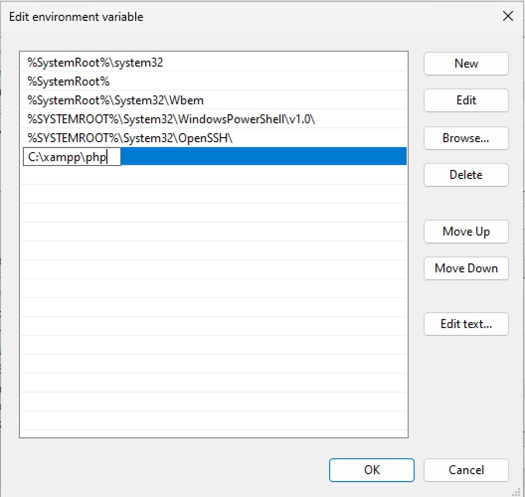Click the resize grip at dialog corner
525x497 pixels.
tap(517, 492)
